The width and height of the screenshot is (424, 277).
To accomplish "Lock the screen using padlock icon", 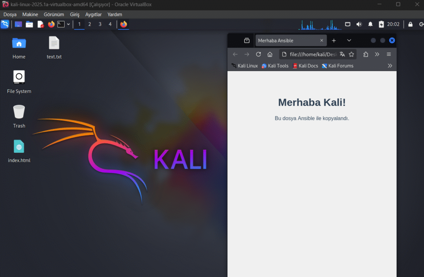I will pos(410,24).
